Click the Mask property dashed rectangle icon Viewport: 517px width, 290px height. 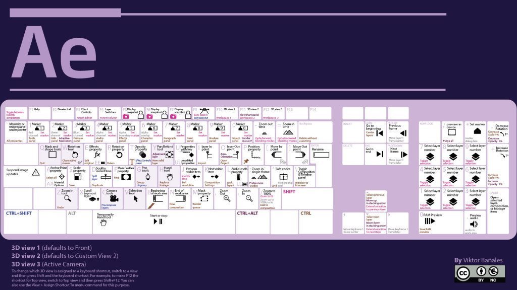(x=204, y=198)
